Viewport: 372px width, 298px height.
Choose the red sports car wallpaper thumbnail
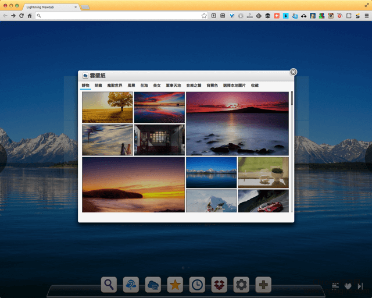(263, 201)
